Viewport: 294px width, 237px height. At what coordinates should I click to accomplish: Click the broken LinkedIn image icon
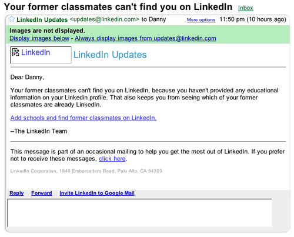(x=16, y=52)
